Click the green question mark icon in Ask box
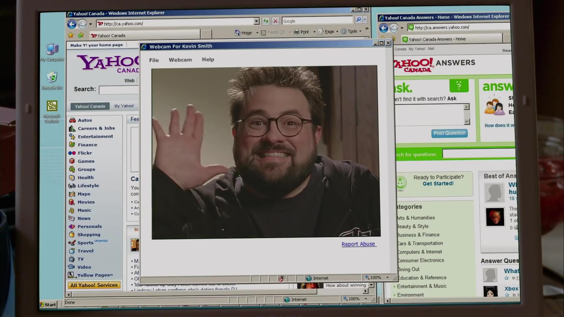 [459, 86]
